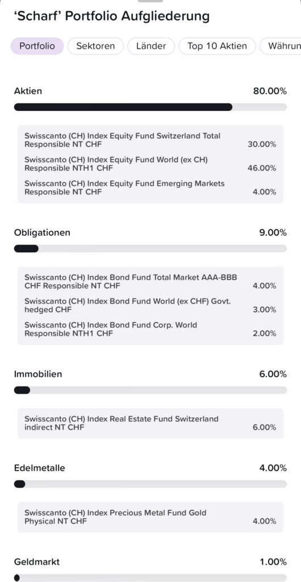Viewport: 301px width, 582px height.
Task: Tap the bottom sheet drag handle
Action: pos(150,1)
